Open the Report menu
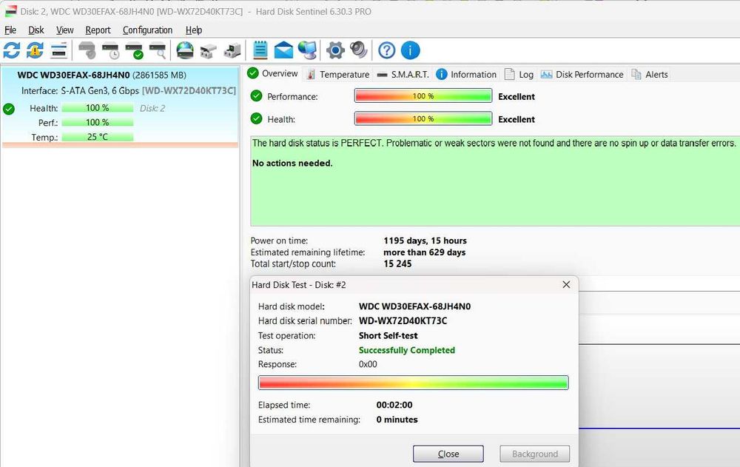The height and width of the screenshot is (467, 740). 98,30
